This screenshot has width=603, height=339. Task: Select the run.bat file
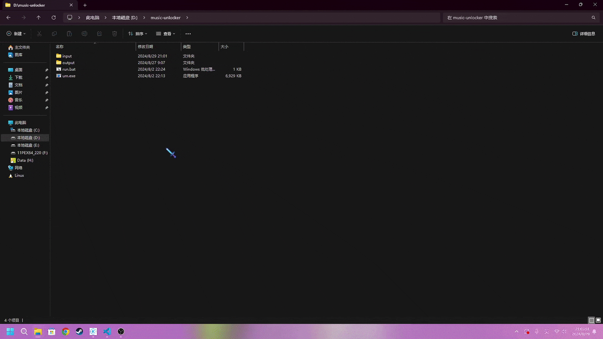click(69, 69)
